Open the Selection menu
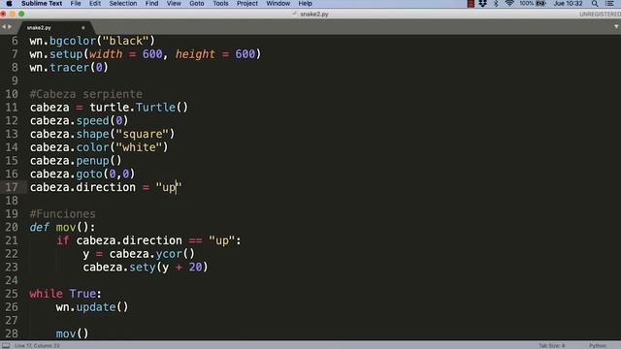The width and height of the screenshot is (621, 349). (123, 4)
